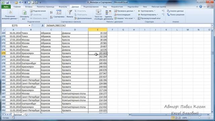Image resolution: width=215 pixels, height=121 pixels.
Task: Open the Group (Группировать) dropdown arrow
Action: [155, 11]
